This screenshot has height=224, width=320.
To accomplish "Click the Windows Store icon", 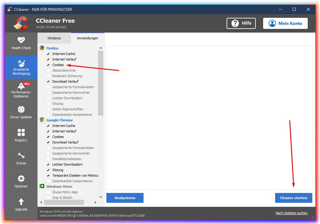I will point(42,186).
